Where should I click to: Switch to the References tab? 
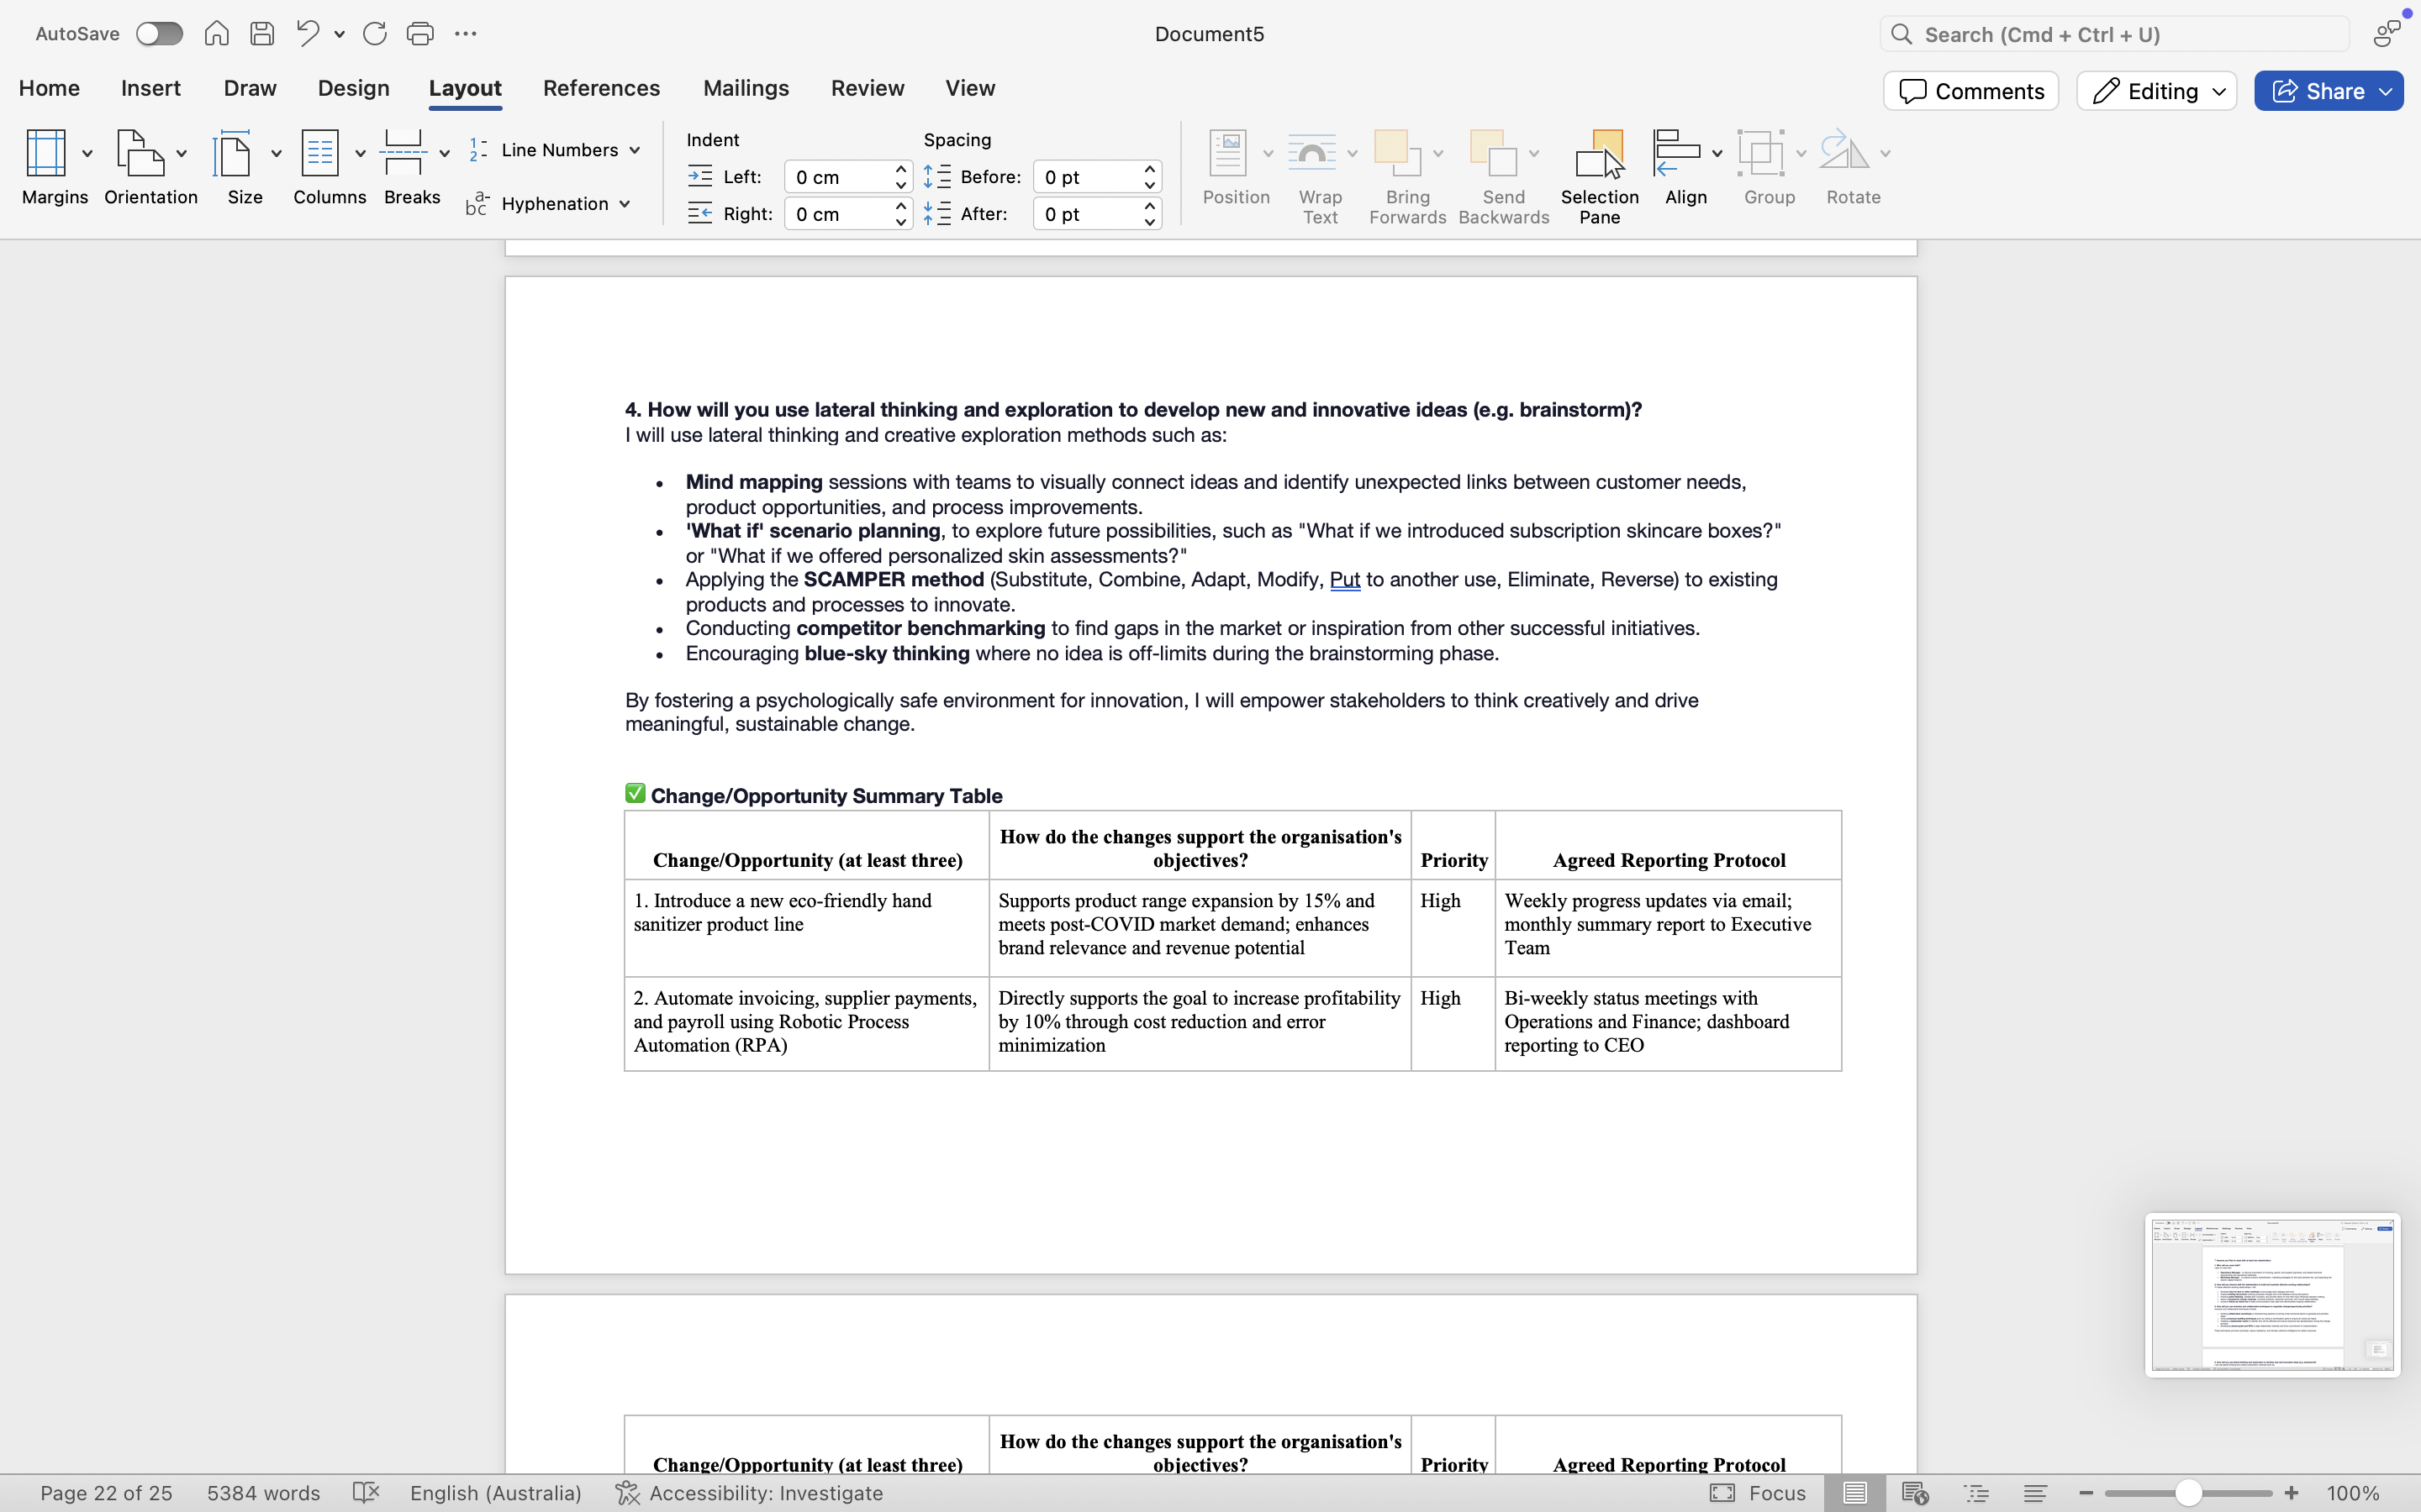coord(601,88)
